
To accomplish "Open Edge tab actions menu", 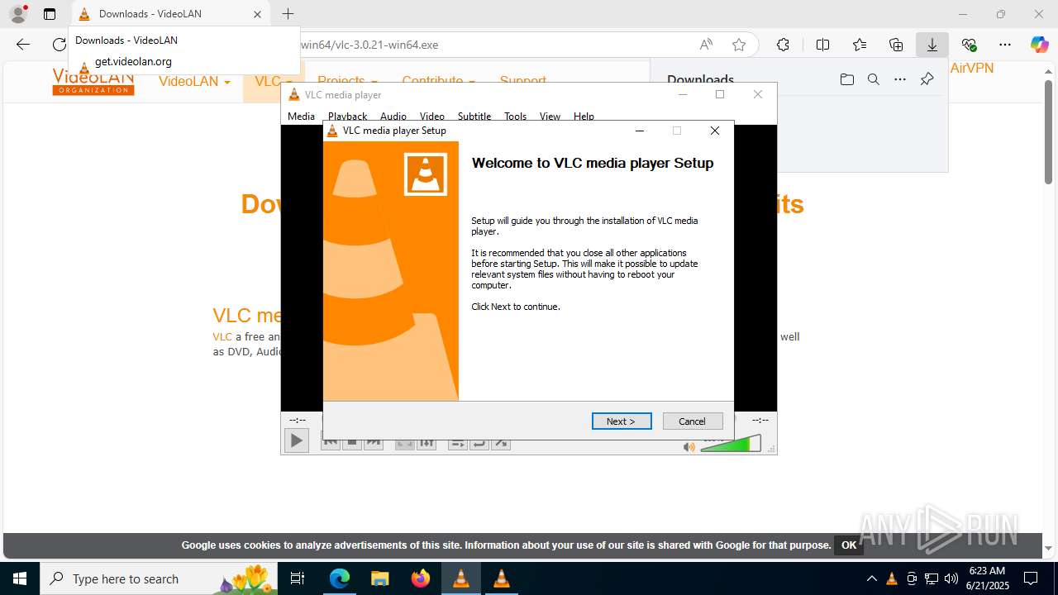I will tap(50, 14).
